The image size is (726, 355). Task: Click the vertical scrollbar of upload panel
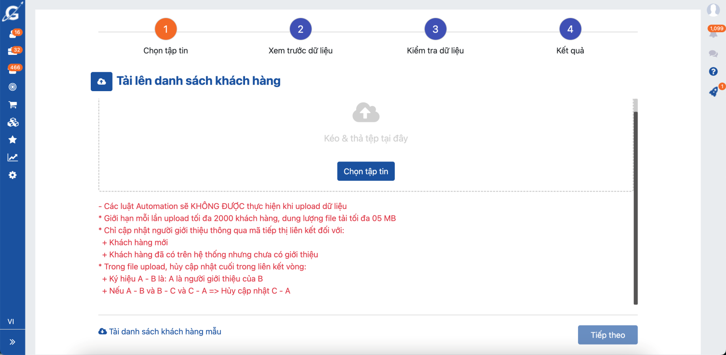635,204
